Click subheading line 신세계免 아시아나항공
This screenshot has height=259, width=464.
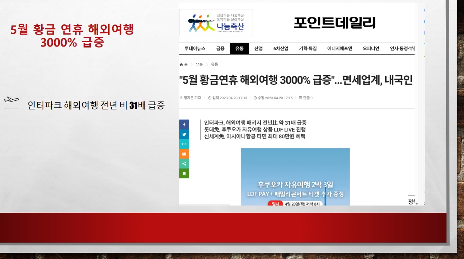(x=254, y=136)
